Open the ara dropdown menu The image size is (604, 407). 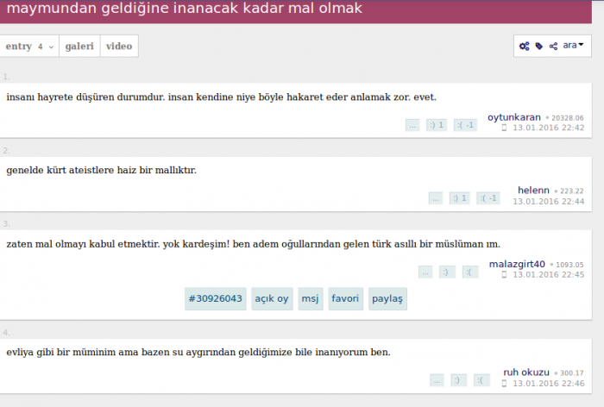pyautogui.click(x=573, y=46)
